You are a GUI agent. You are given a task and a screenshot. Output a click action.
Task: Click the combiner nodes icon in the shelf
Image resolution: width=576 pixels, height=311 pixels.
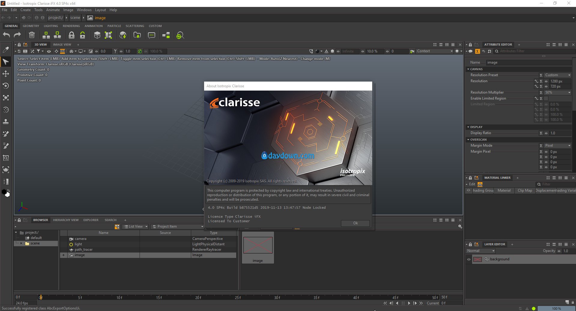166,35
